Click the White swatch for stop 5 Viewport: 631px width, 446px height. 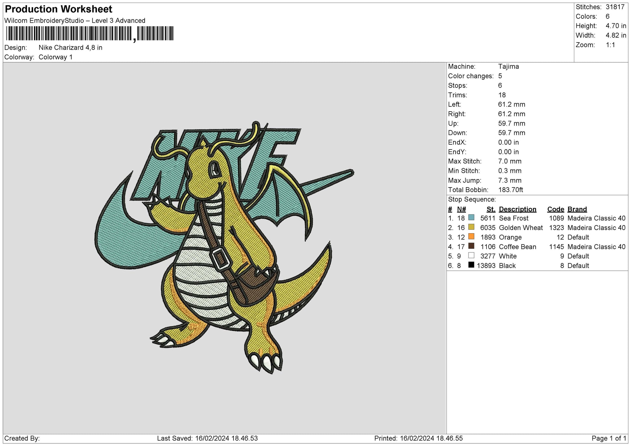tap(472, 256)
